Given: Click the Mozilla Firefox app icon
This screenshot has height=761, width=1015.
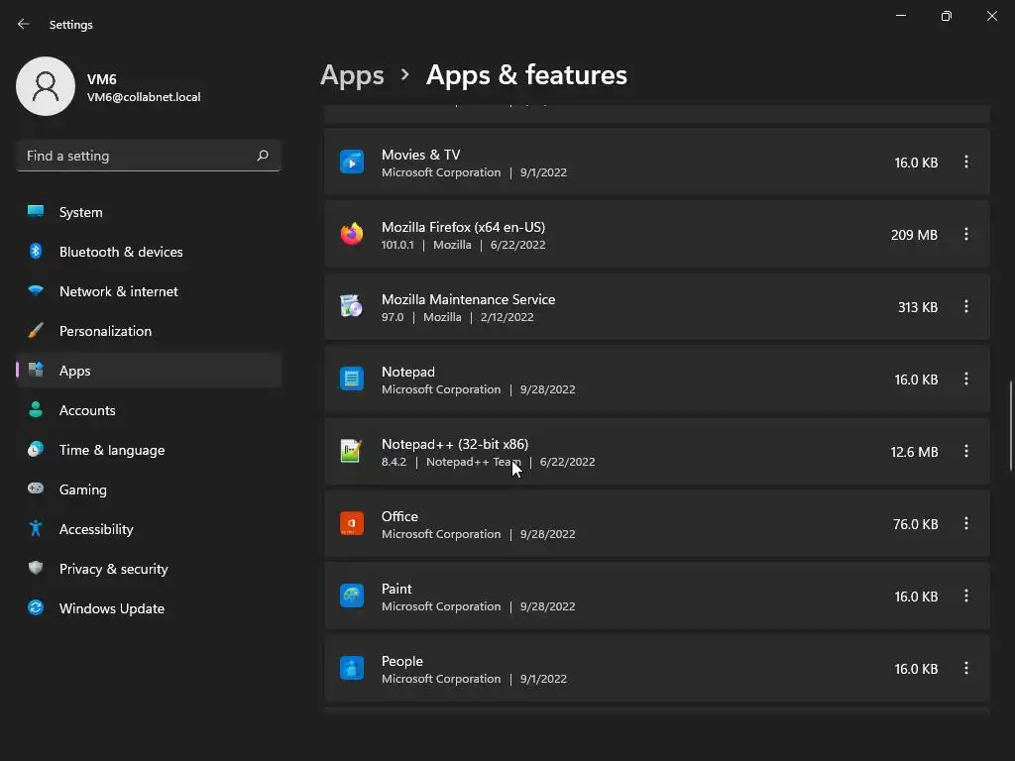Looking at the screenshot, I should click(x=352, y=234).
